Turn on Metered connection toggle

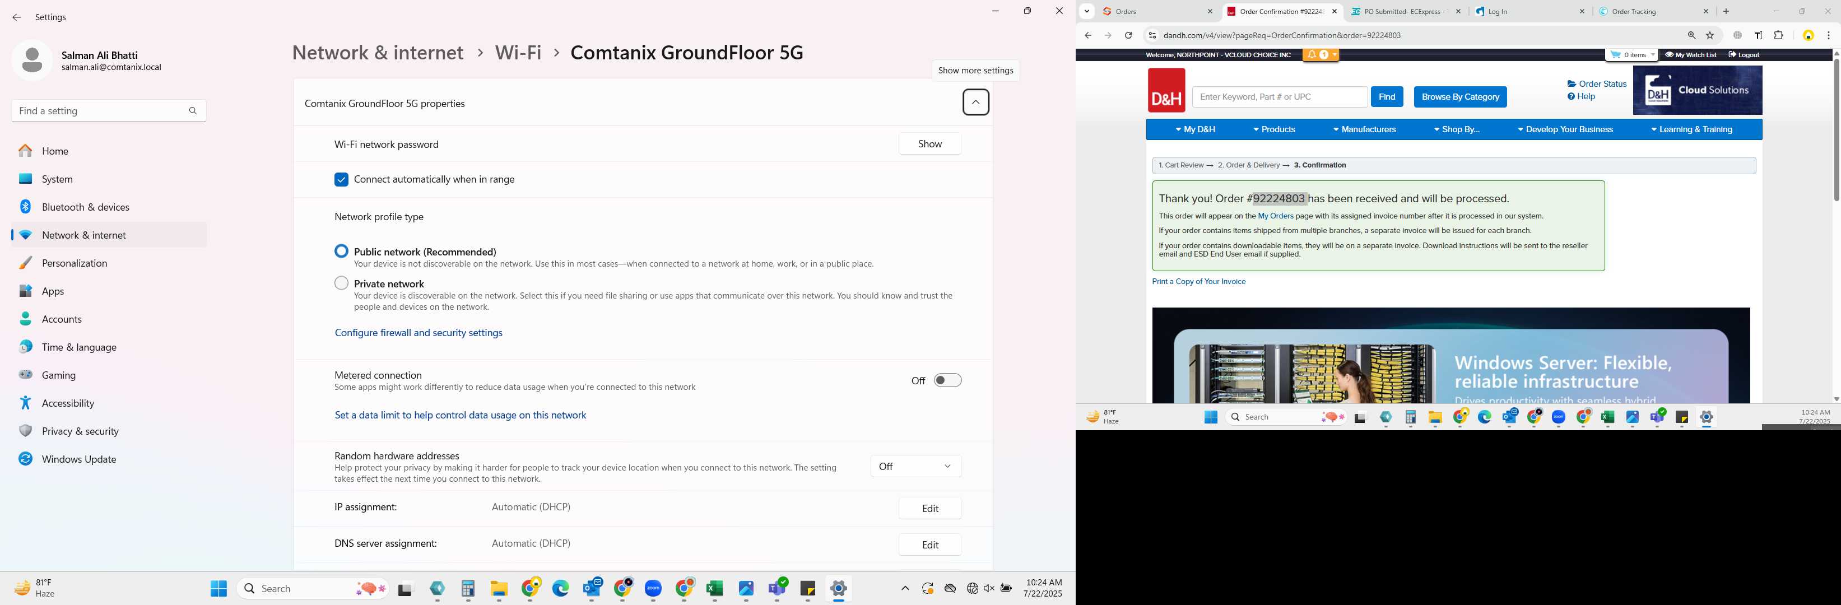pyautogui.click(x=947, y=380)
